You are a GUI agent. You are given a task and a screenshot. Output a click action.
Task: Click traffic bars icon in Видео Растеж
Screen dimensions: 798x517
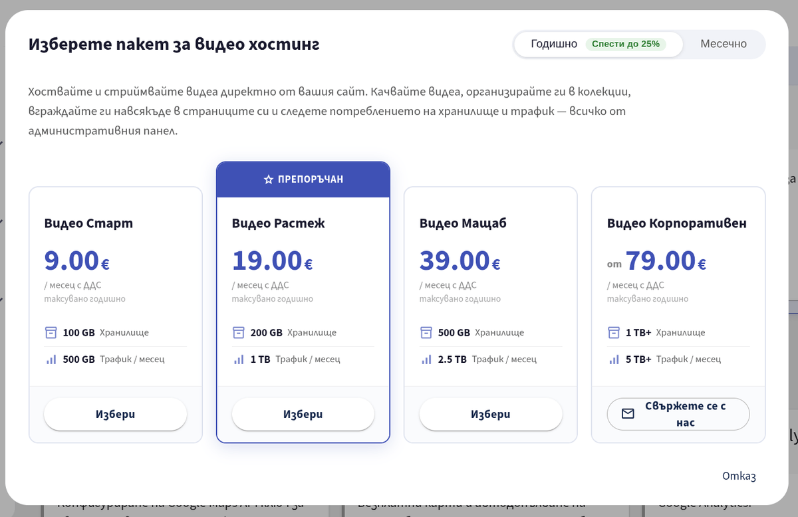click(x=239, y=360)
